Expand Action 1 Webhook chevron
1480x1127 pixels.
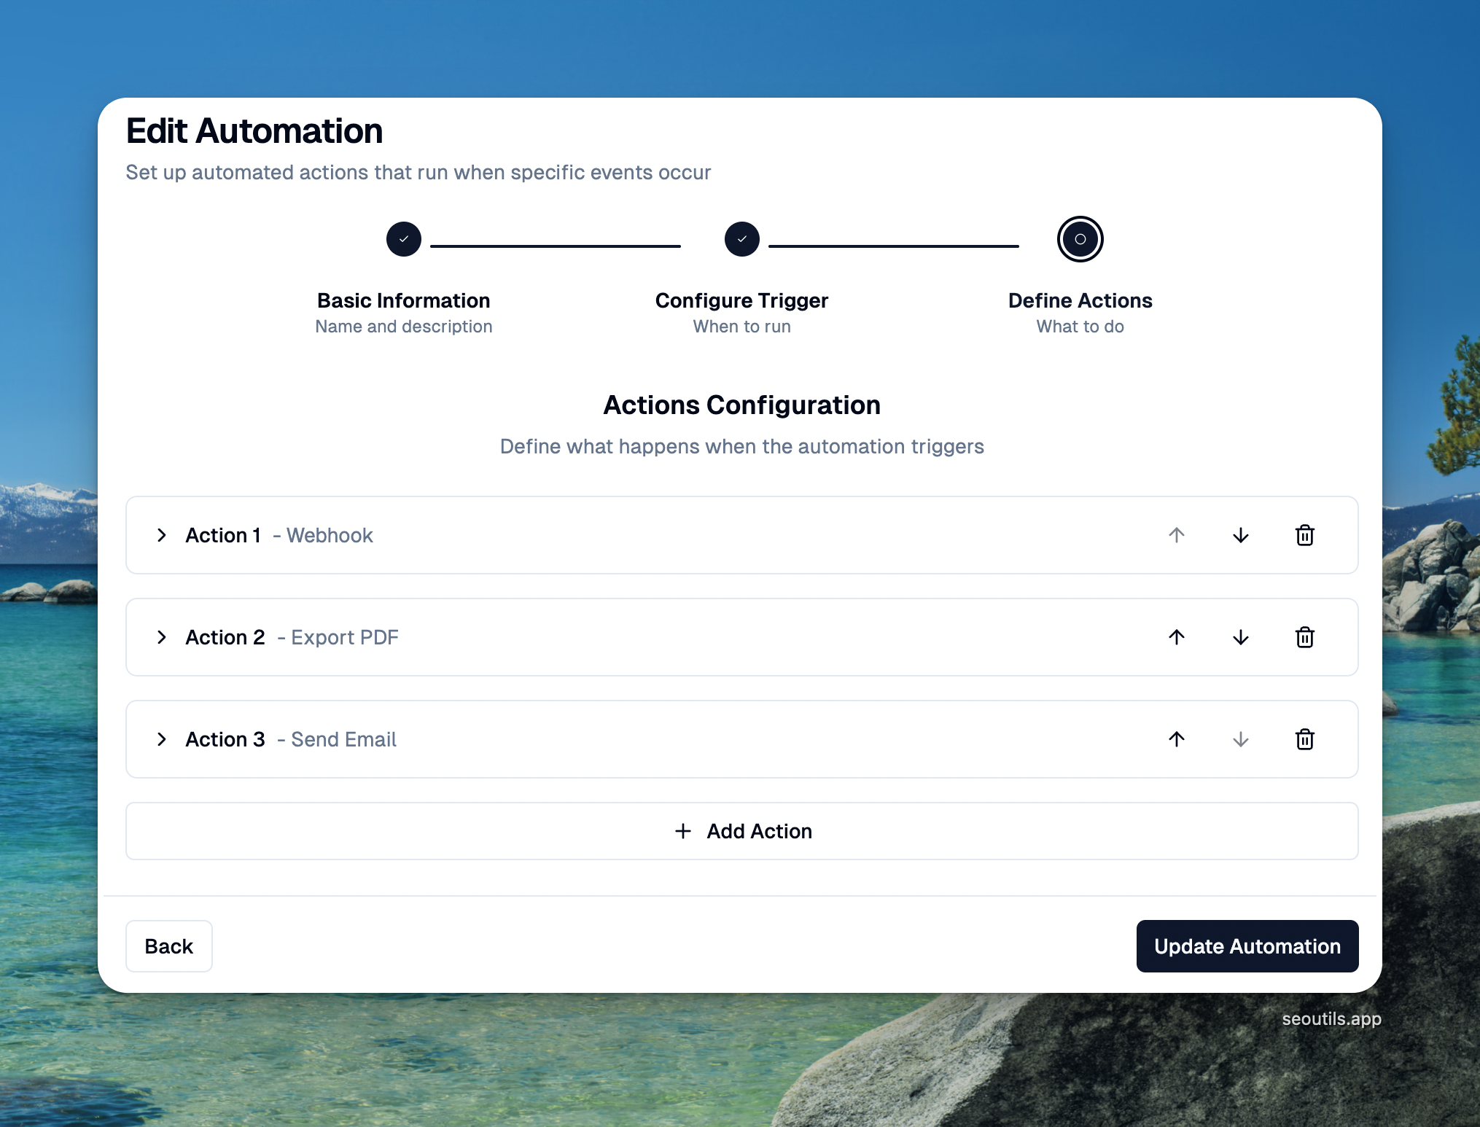[162, 535]
